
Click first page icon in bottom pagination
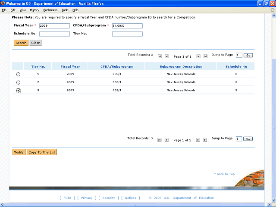160,140
